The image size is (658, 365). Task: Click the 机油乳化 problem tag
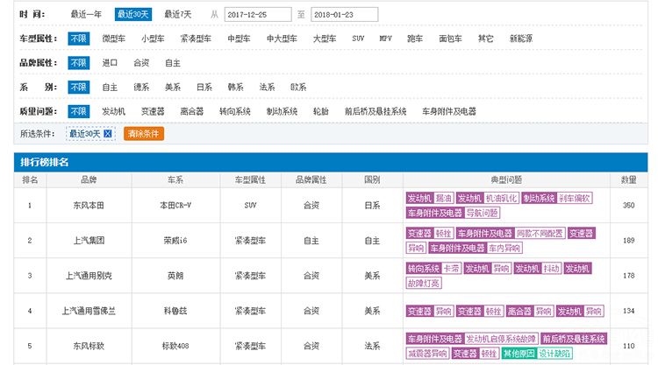pyautogui.click(x=502, y=199)
